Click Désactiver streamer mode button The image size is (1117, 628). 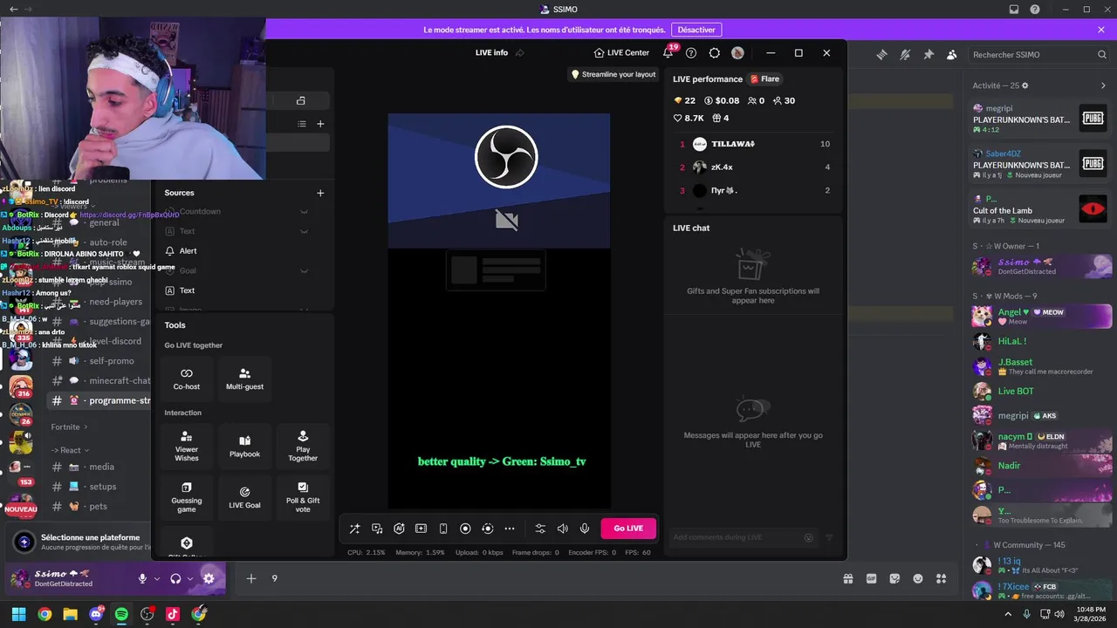point(696,30)
